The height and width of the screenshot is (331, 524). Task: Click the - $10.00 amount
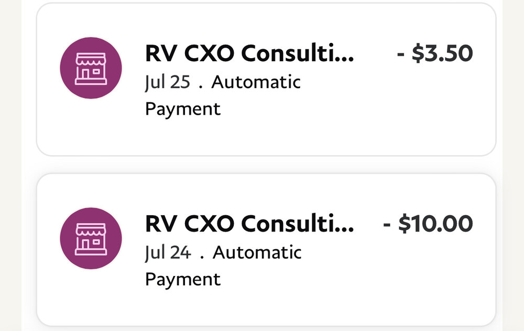pos(428,224)
